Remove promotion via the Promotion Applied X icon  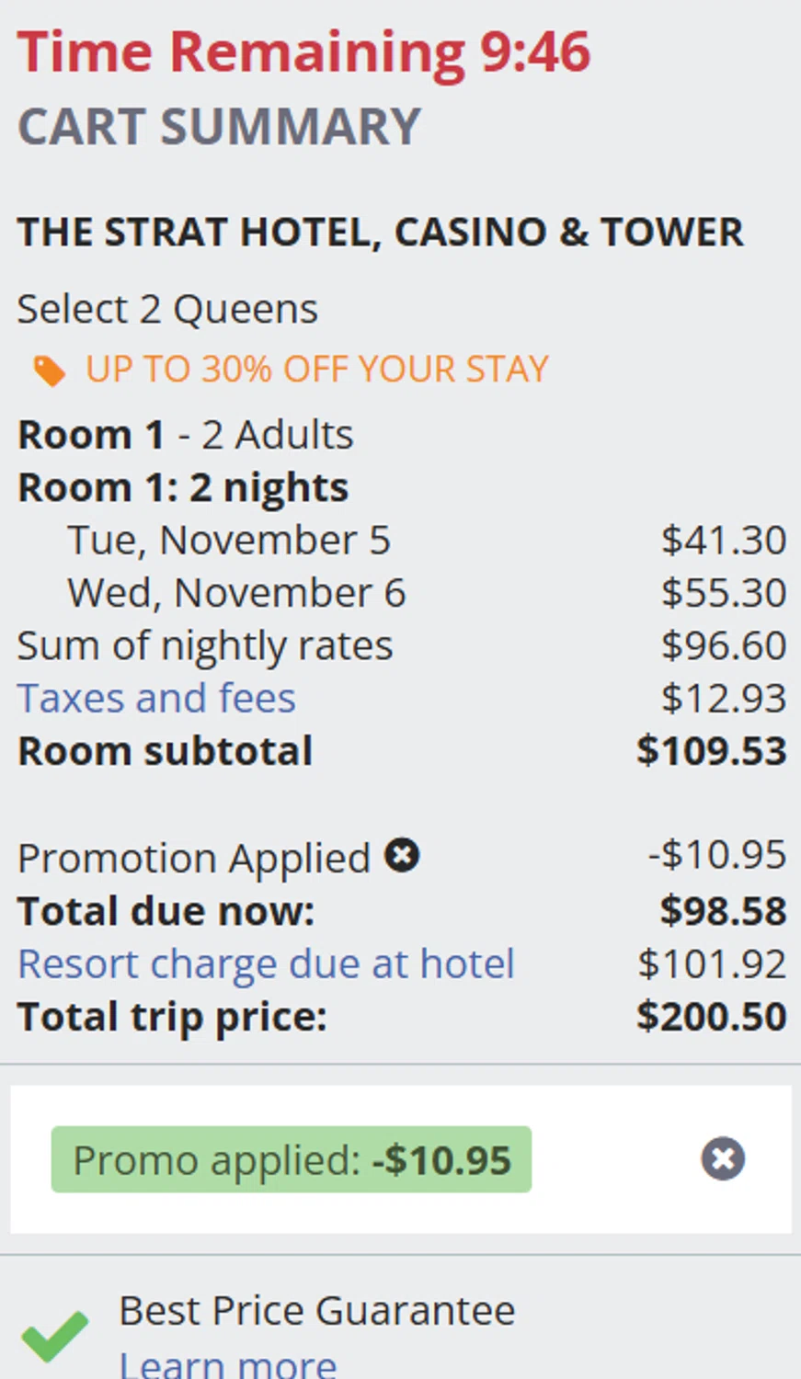[x=402, y=856]
